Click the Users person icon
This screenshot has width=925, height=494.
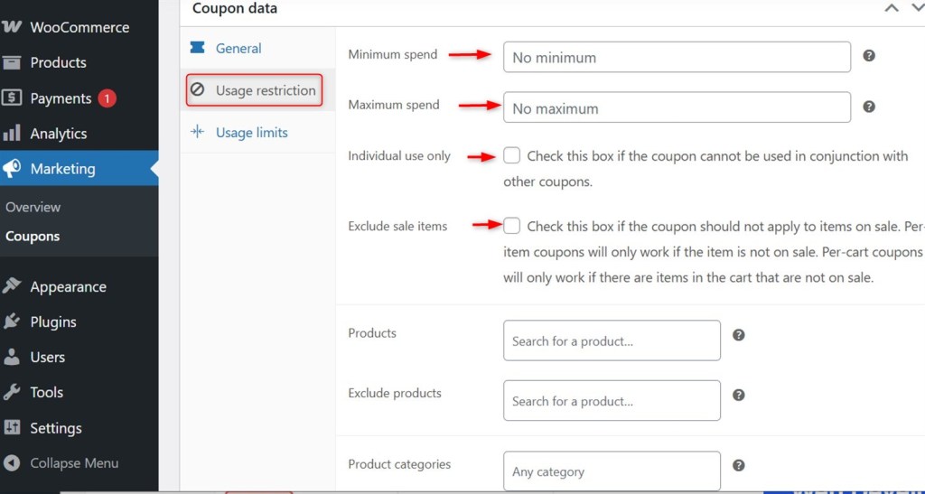[x=12, y=358]
